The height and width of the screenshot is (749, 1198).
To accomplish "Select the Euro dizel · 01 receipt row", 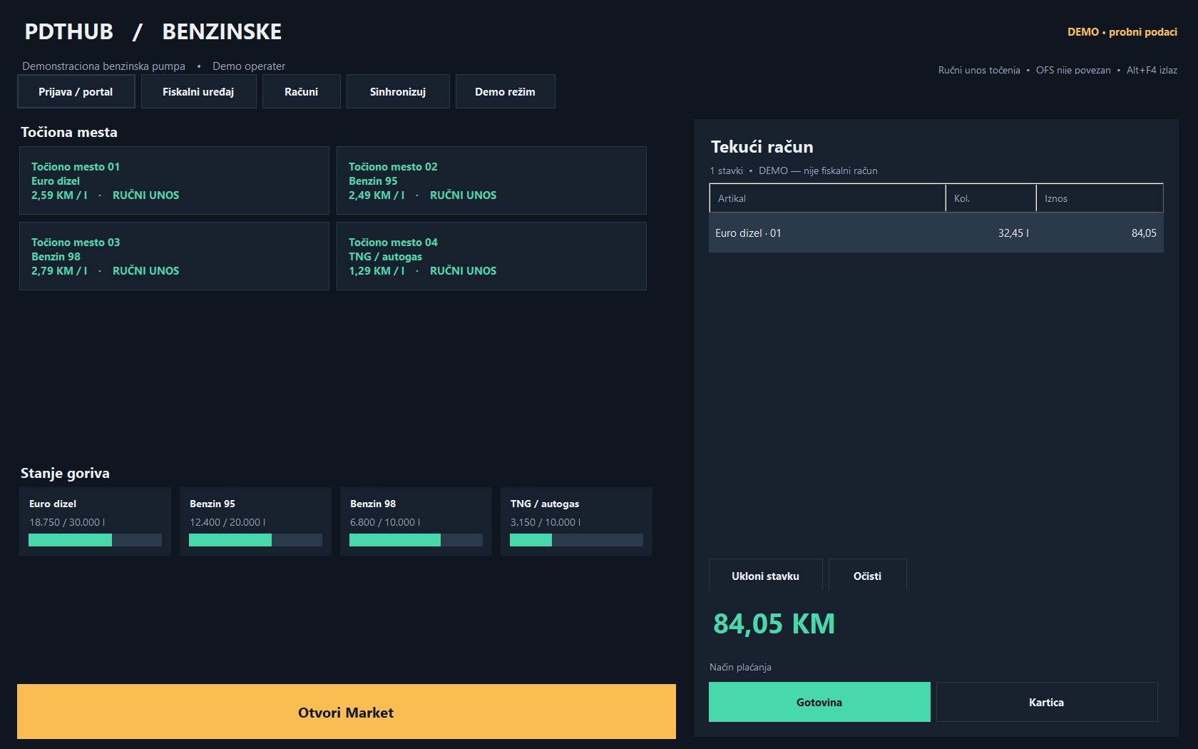I will click(936, 233).
